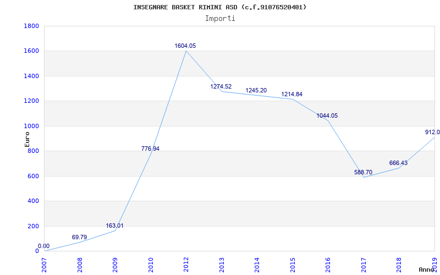
Task: Click the Euro y-axis title
Action: coord(27,139)
